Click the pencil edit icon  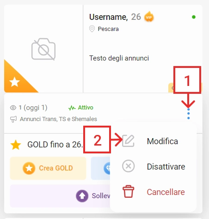[x=128, y=141]
